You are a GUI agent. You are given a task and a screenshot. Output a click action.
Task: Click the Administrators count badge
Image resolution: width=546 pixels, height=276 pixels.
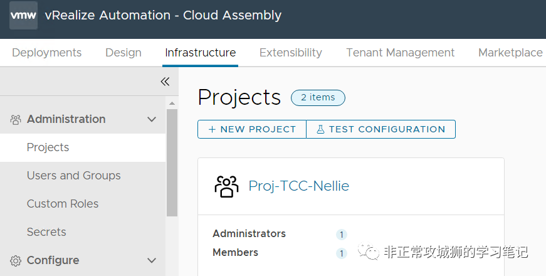pyautogui.click(x=342, y=235)
